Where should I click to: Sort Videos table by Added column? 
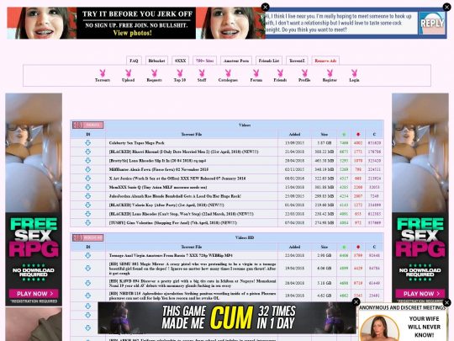tap(294, 134)
